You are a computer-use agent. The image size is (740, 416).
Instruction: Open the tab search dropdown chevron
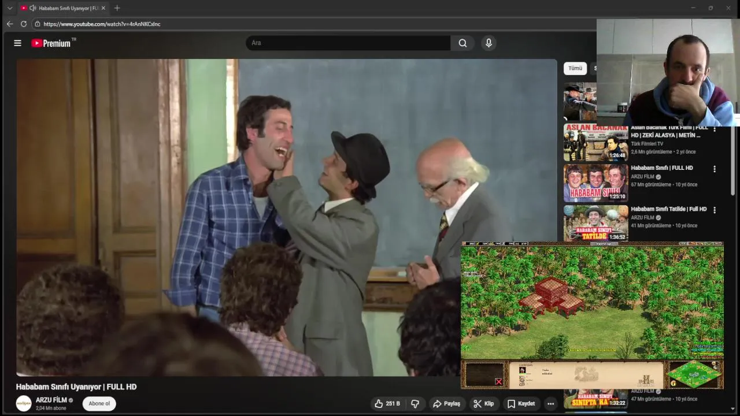(9, 8)
